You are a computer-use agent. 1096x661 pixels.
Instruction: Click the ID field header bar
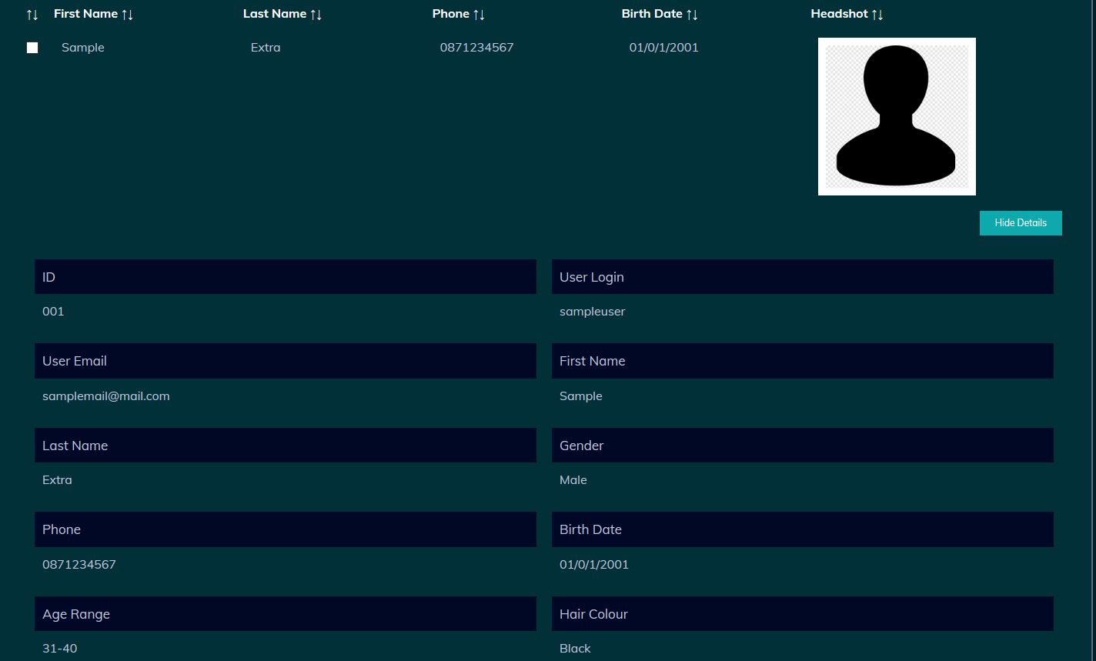(285, 277)
